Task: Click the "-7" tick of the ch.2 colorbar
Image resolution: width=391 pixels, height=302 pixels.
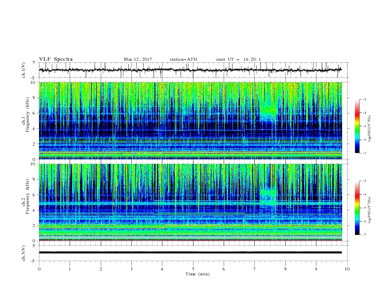Action: point(364,235)
